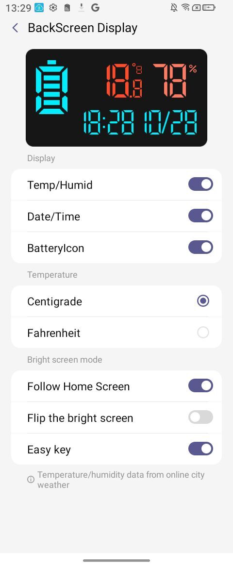Enable Flip the bright screen
The width and height of the screenshot is (233, 568).
(x=200, y=418)
